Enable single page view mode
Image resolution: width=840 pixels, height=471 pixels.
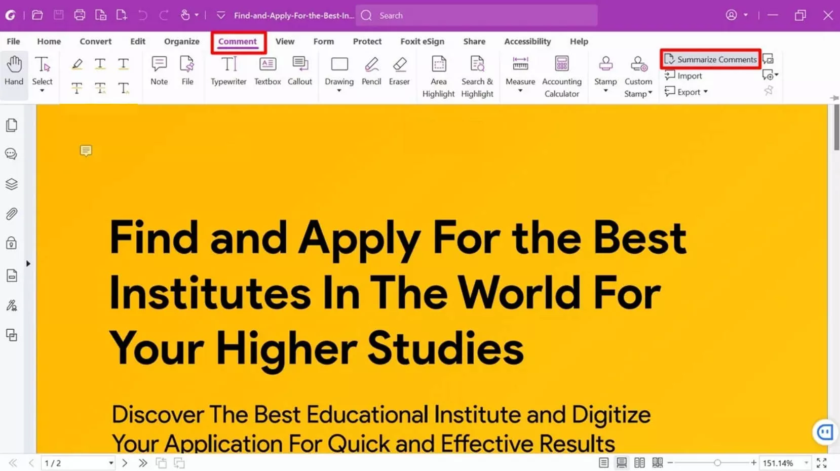click(603, 463)
